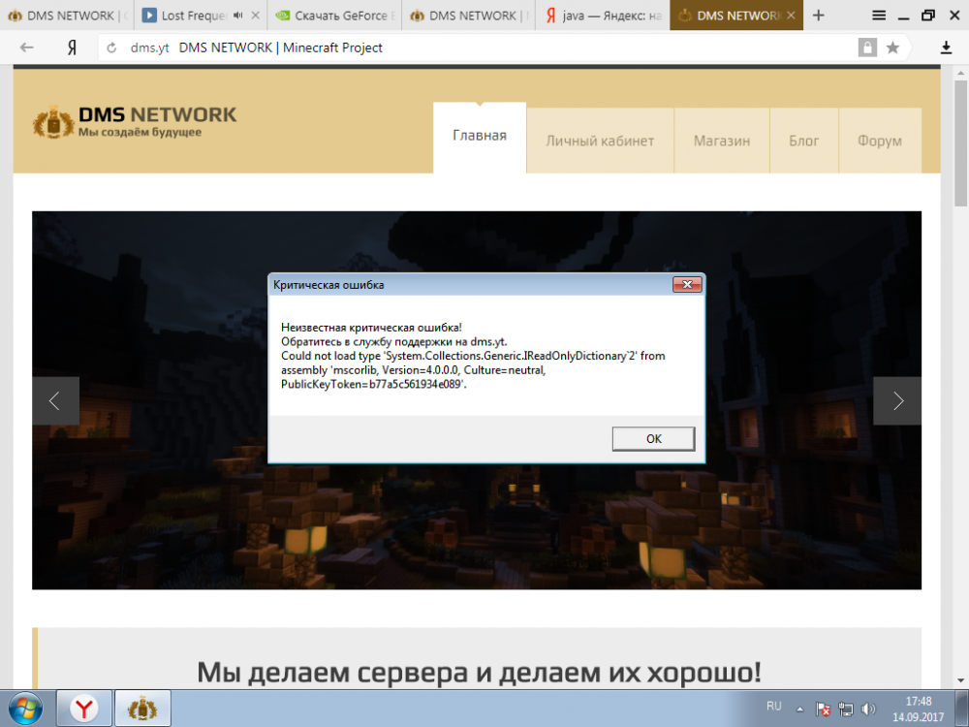Open the Yandex home button

coord(73,47)
